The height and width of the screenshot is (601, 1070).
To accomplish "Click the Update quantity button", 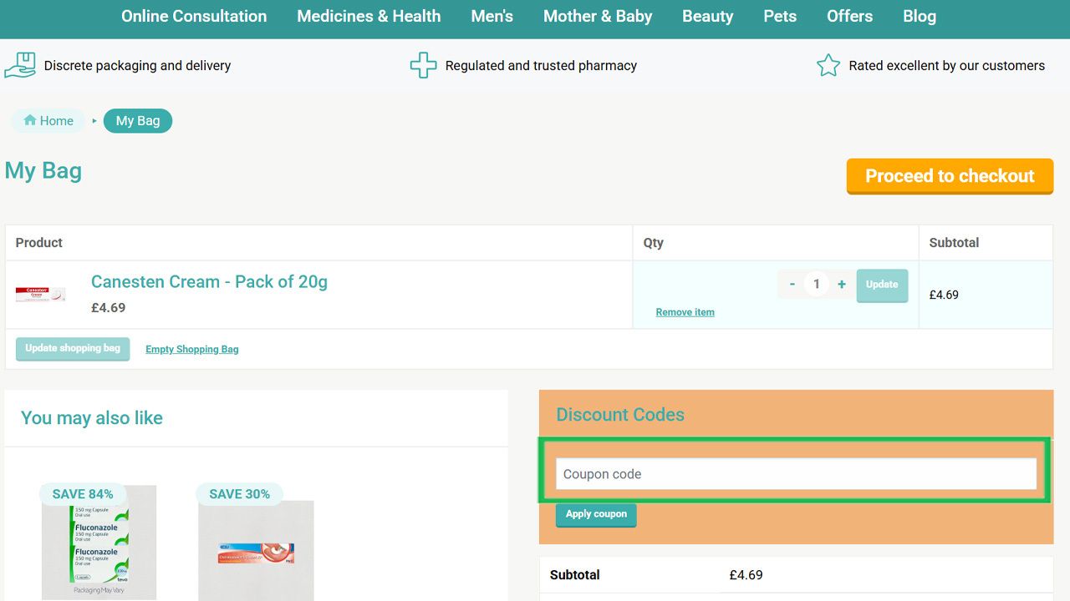I will [x=882, y=284].
